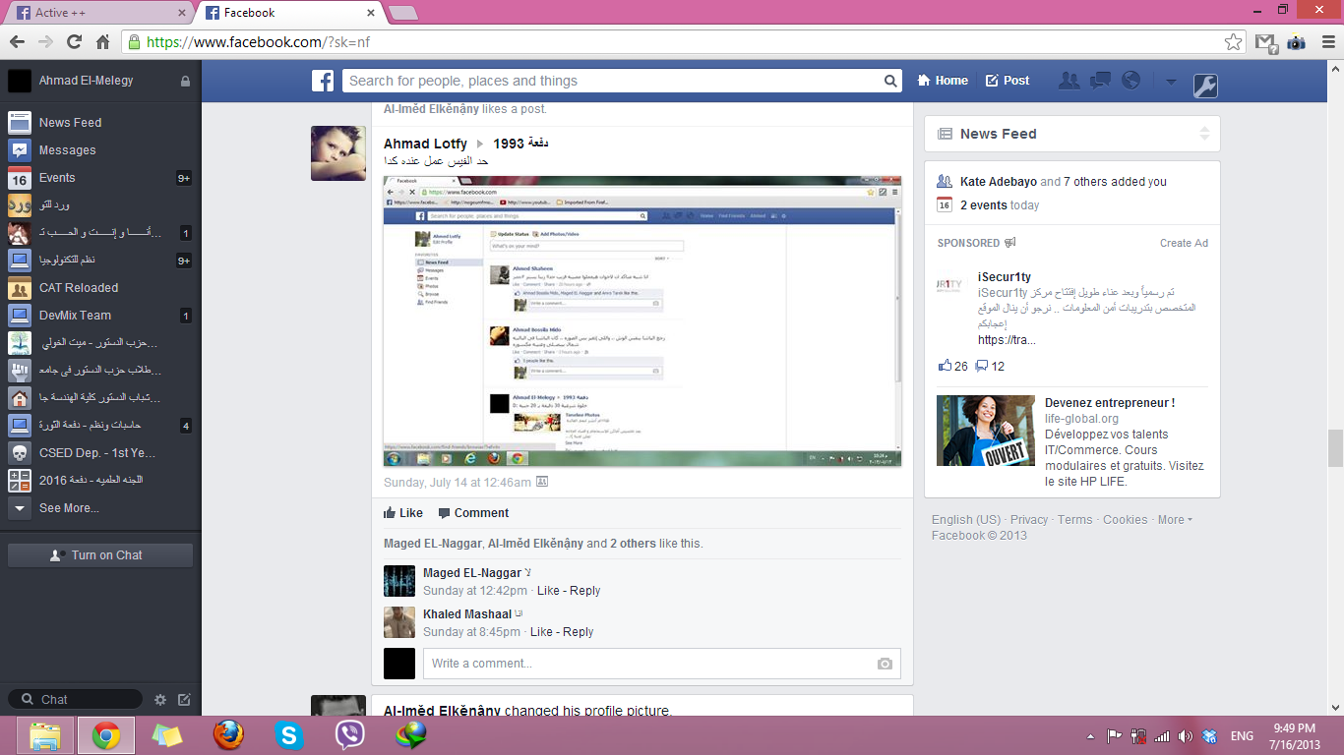Viewport: 1344px width, 755px height.
Task: Click the thumbs-up count 26 on the iSecur1ty ad
Action: [953, 366]
